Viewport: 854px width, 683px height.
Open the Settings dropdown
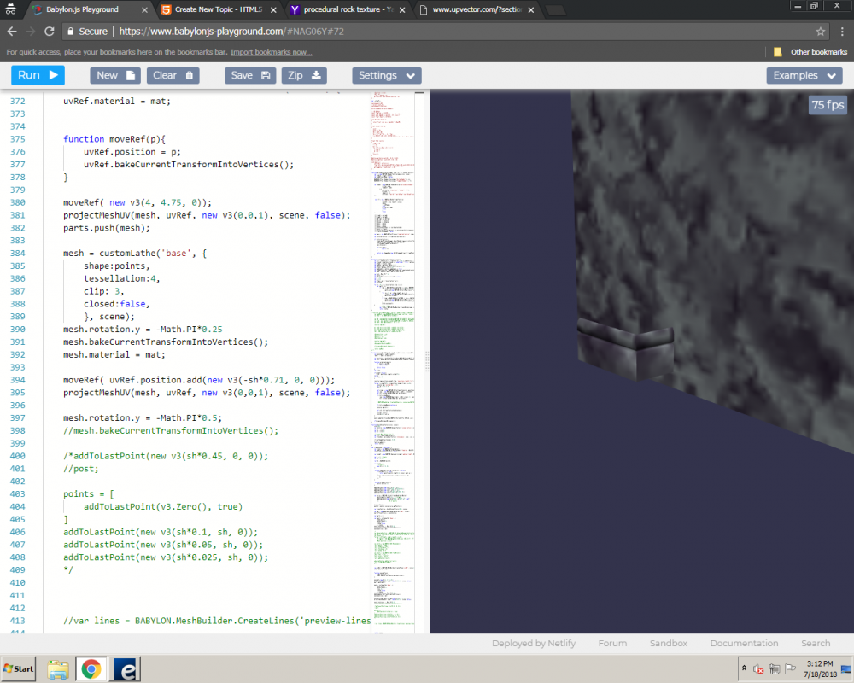tap(386, 75)
